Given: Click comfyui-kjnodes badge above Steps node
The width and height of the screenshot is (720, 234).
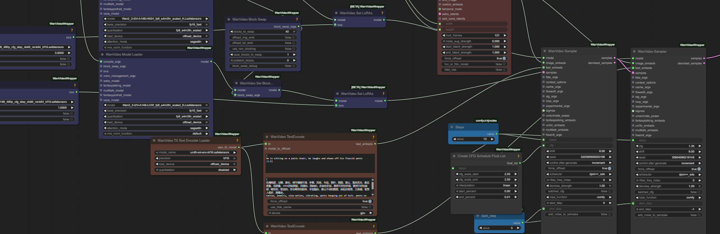Looking at the screenshot, I should [486, 121].
